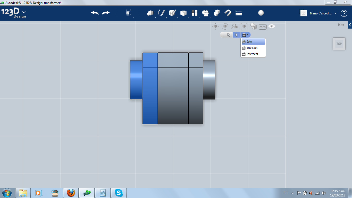352x198 pixels.
Task: Open Calculator from the taskbar
Action: coord(103,193)
